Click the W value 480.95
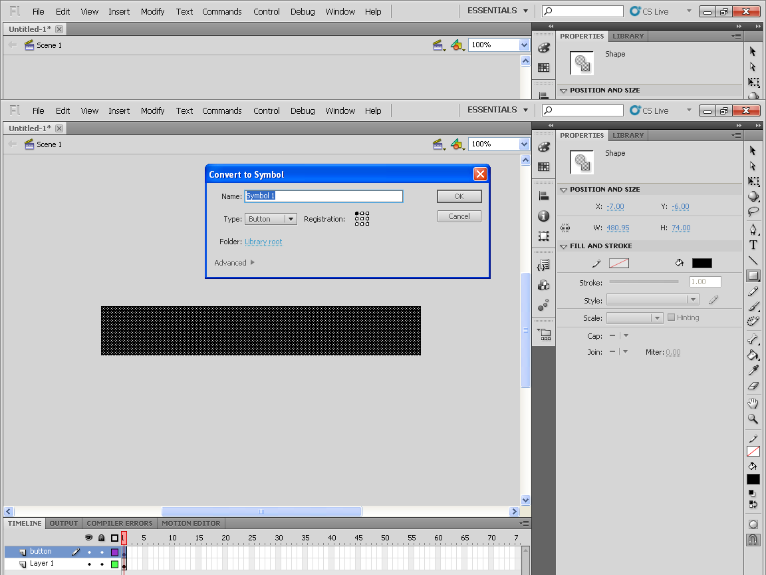This screenshot has width=766, height=575. pos(618,228)
